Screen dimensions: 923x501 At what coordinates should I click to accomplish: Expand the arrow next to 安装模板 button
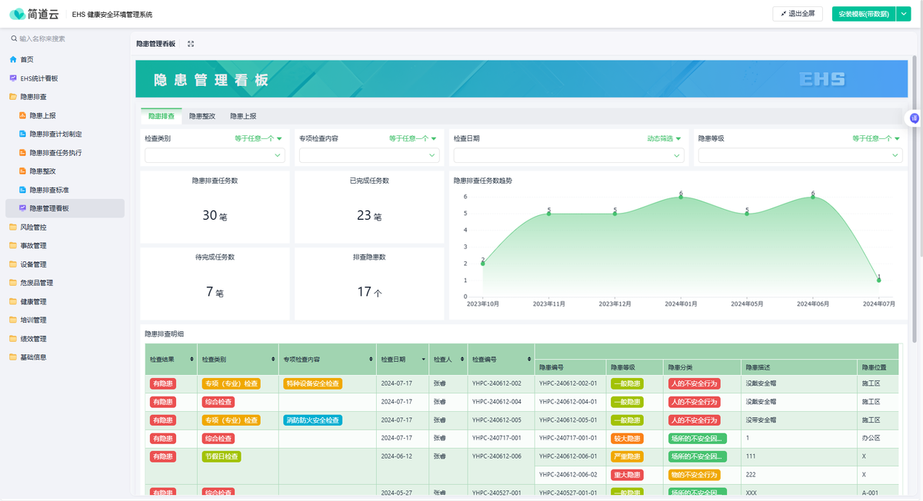coord(902,14)
